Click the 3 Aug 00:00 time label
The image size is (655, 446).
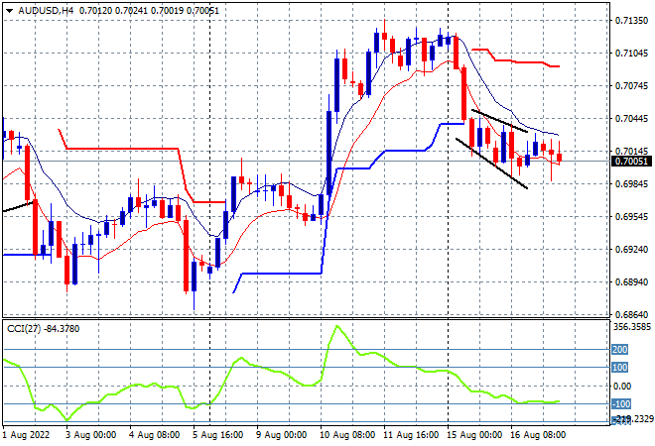click(x=92, y=435)
